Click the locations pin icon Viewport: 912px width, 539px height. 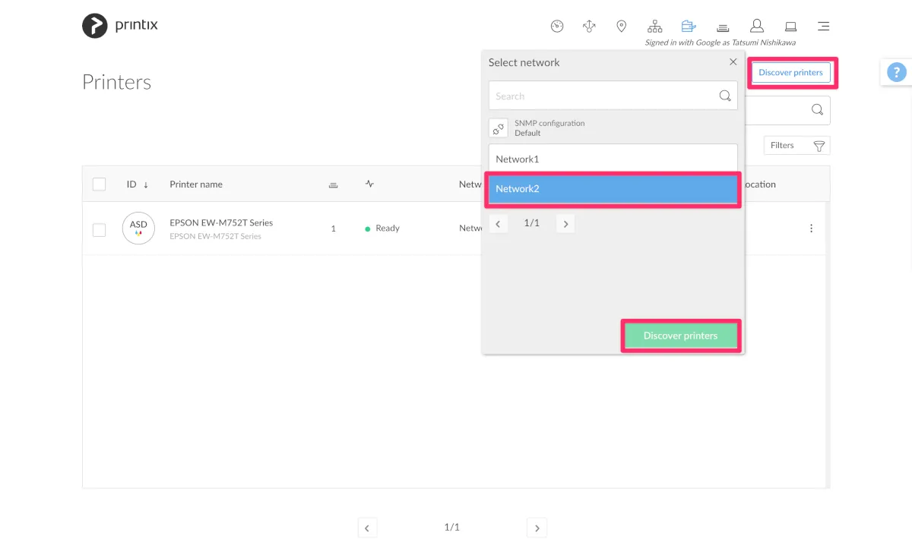click(x=621, y=27)
